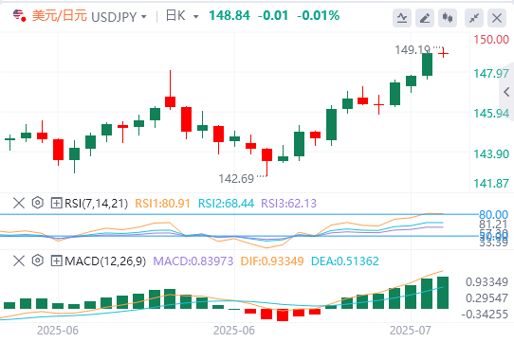Screen dimensions: 514x342
Task: Click the 147.97 axis price label
Action: coord(491,74)
